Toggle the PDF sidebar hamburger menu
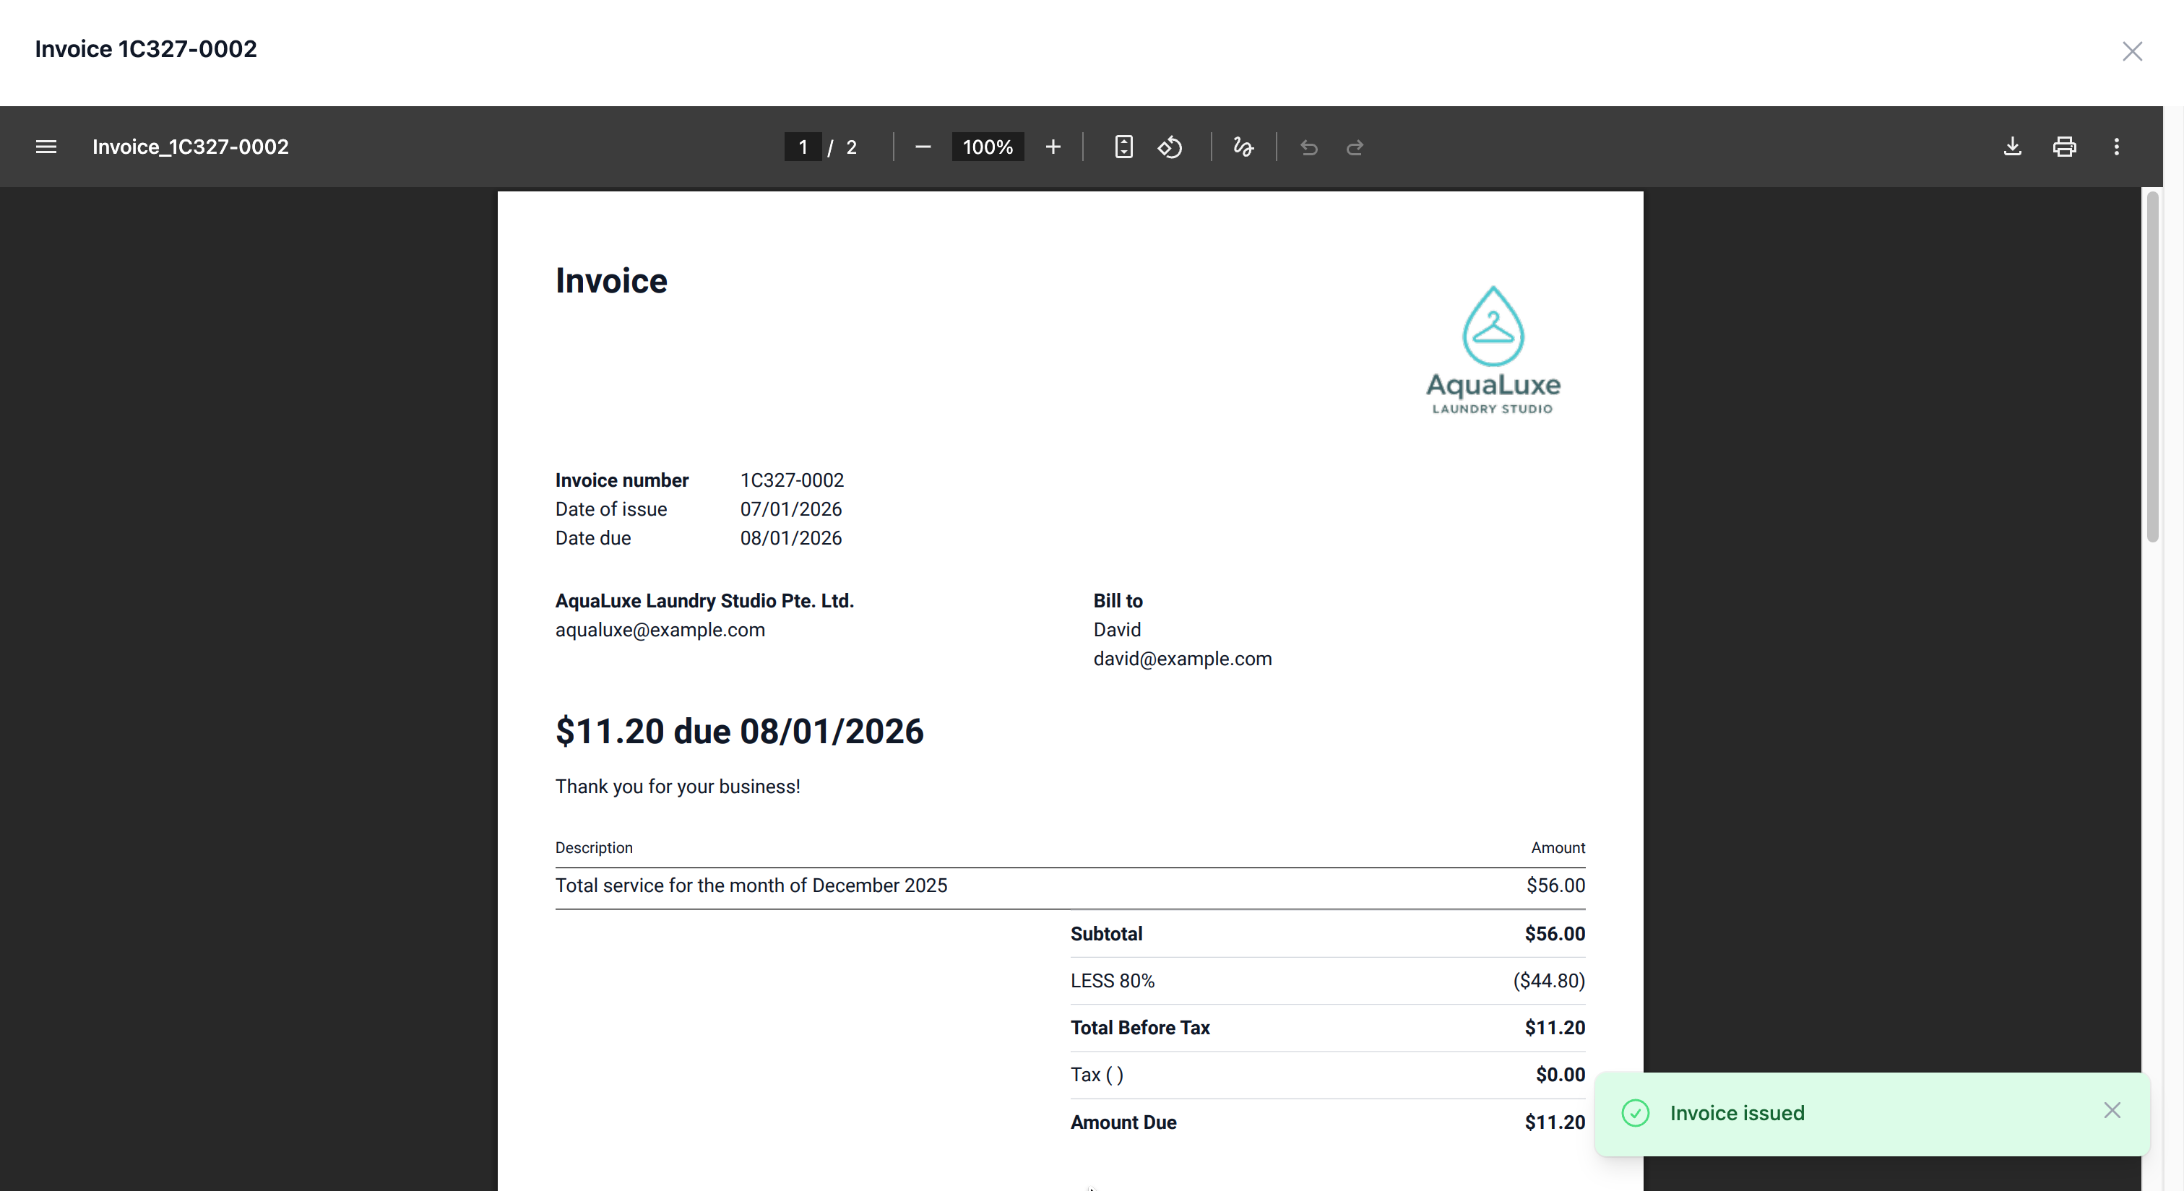 pyautogui.click(x=46, y=147)
